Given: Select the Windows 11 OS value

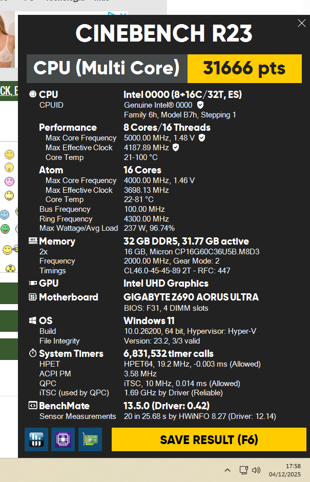Looking at the screenshot, I should click(x=149, y=321).
